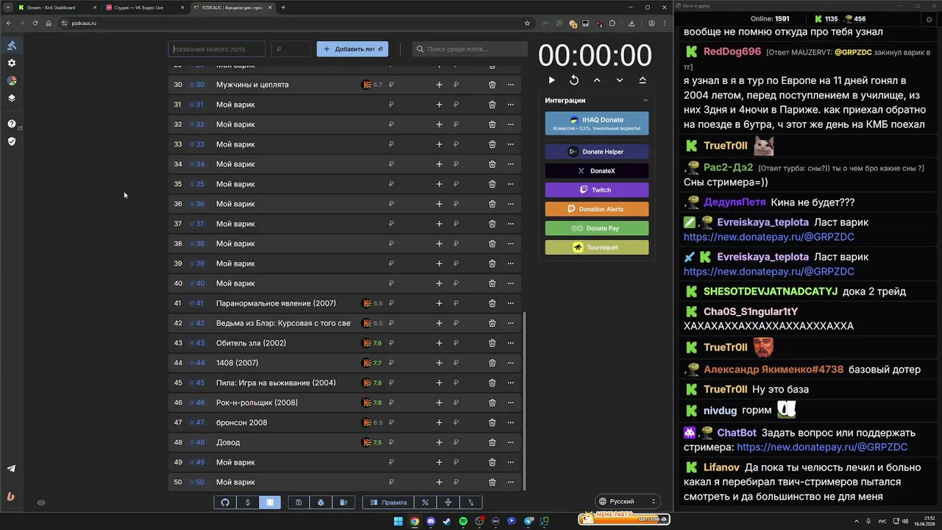This screenshot has width=942, height=530.
Task: Open chat settings icon in chat window
Action: point(929,19)
